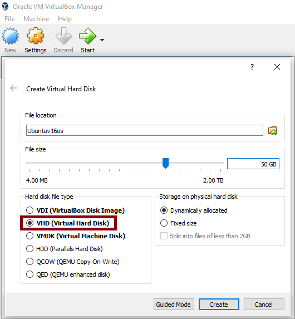Click the file location text field
The width and height of the screenshot is (295, 319).
point(145,130)
